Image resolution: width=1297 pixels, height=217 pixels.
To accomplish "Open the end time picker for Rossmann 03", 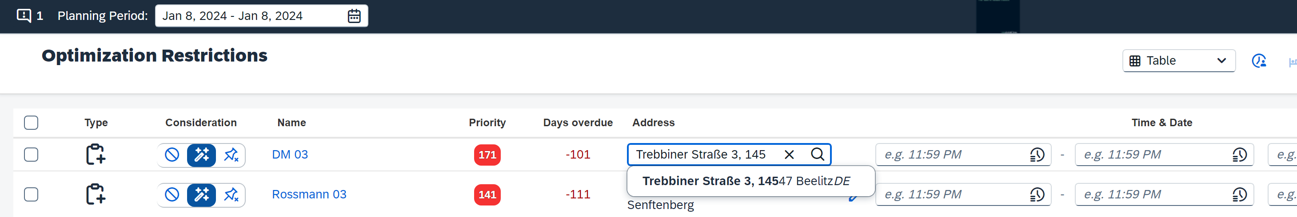I will pos(1239,194).
